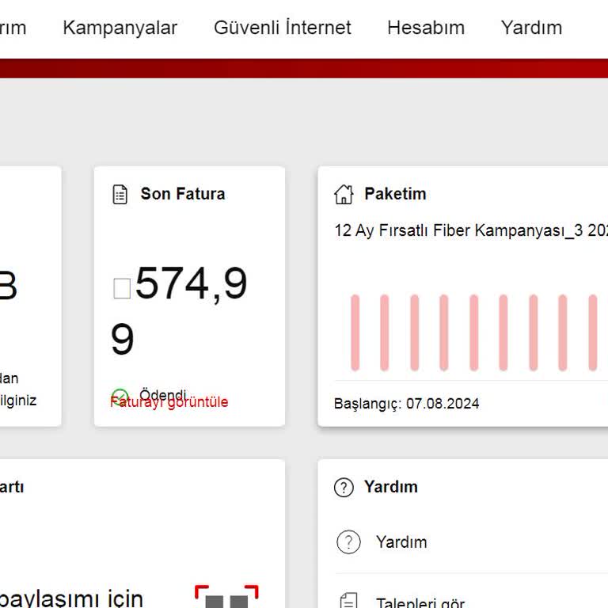Click the Başlangıç: 07.08.2024 date text
The image size is (608, 608).
tap(406, 404)
